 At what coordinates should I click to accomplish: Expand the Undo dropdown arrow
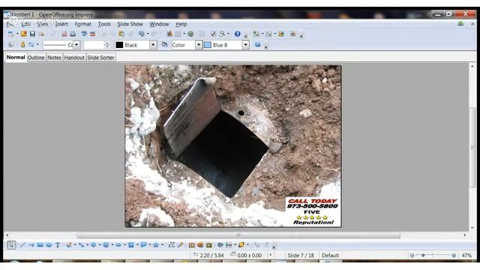pos(148,34)
